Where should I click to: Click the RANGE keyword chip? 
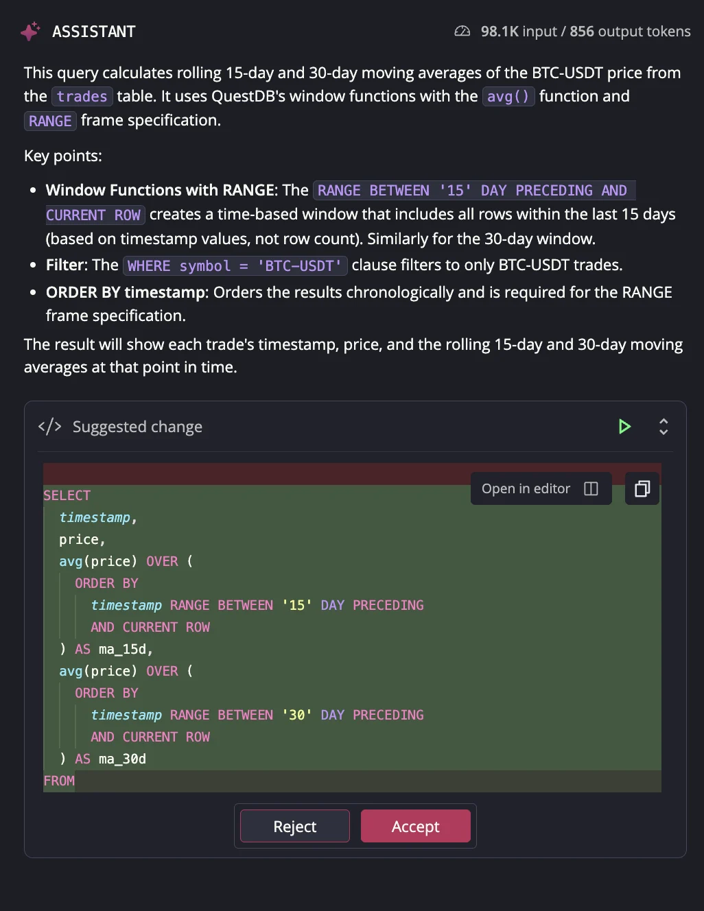pos(49,121)
